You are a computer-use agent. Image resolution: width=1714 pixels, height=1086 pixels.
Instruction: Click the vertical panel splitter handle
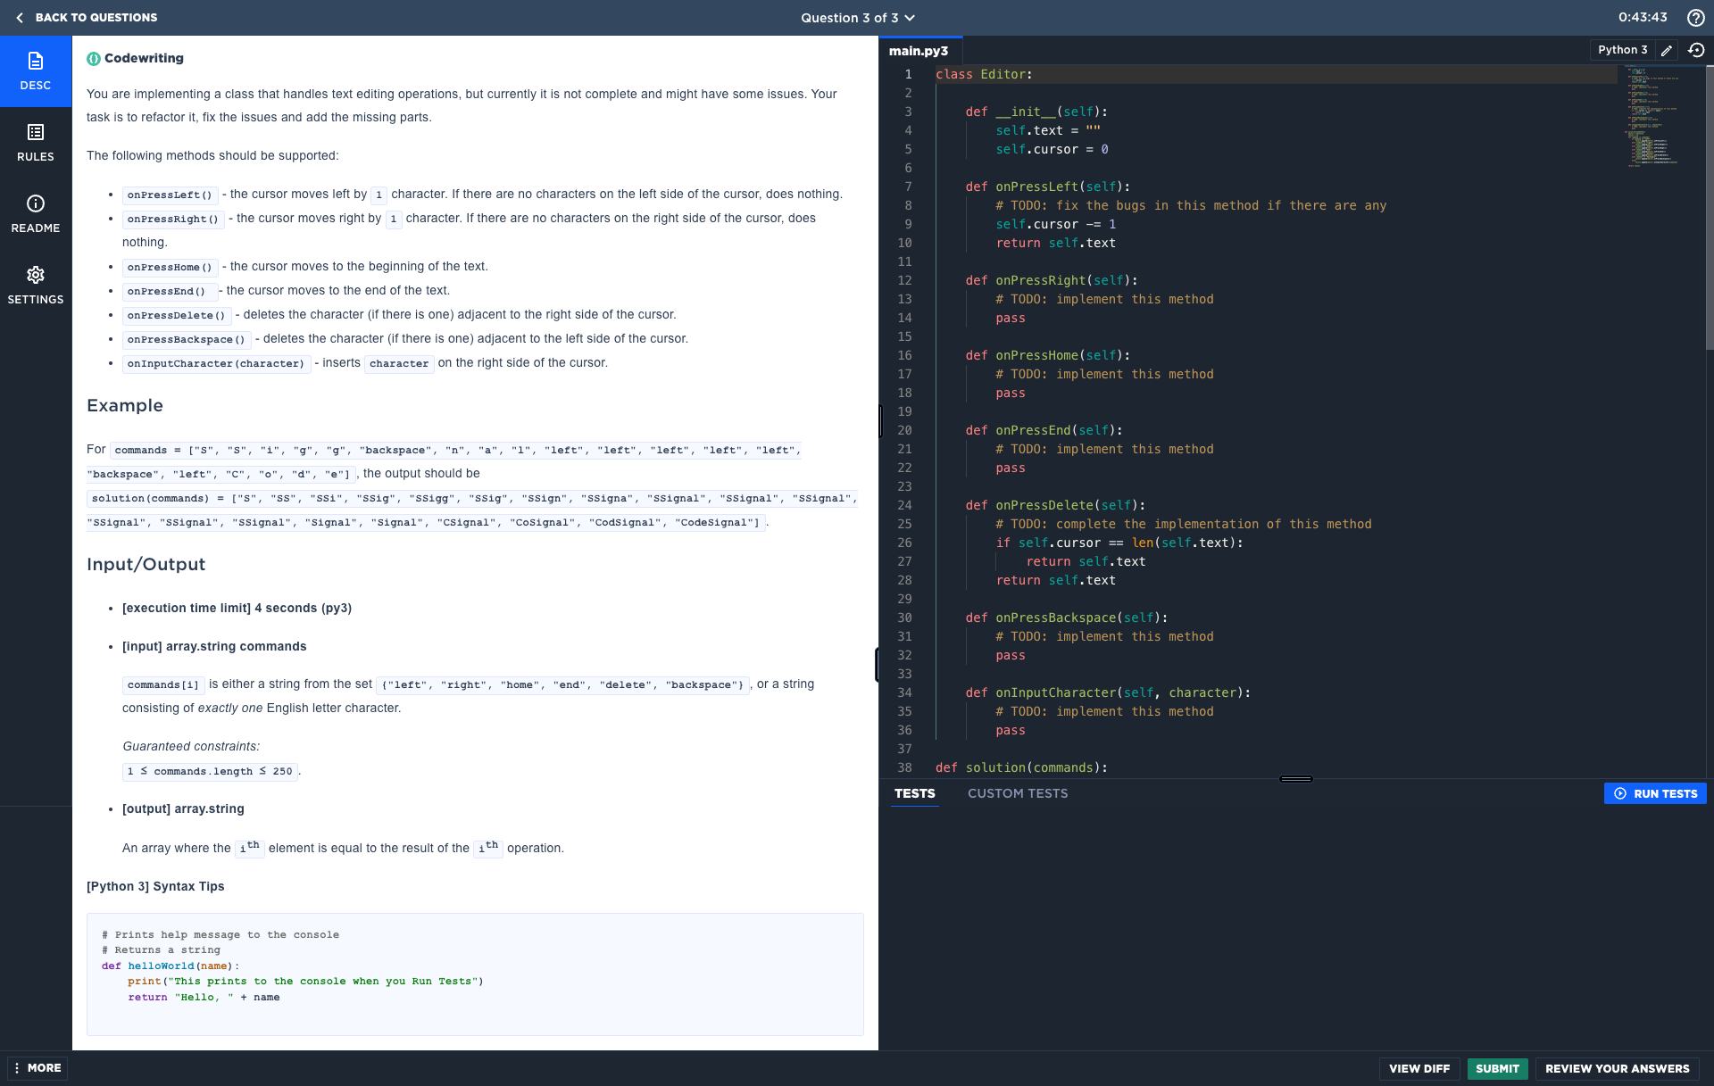(879, 420)
